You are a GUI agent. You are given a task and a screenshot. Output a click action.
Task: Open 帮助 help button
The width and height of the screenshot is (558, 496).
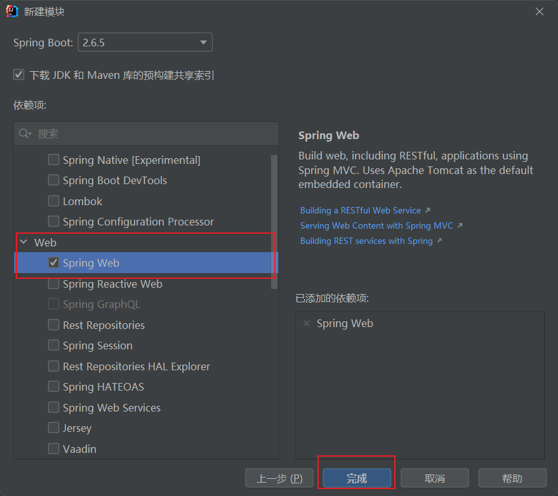tap(512, 478)
